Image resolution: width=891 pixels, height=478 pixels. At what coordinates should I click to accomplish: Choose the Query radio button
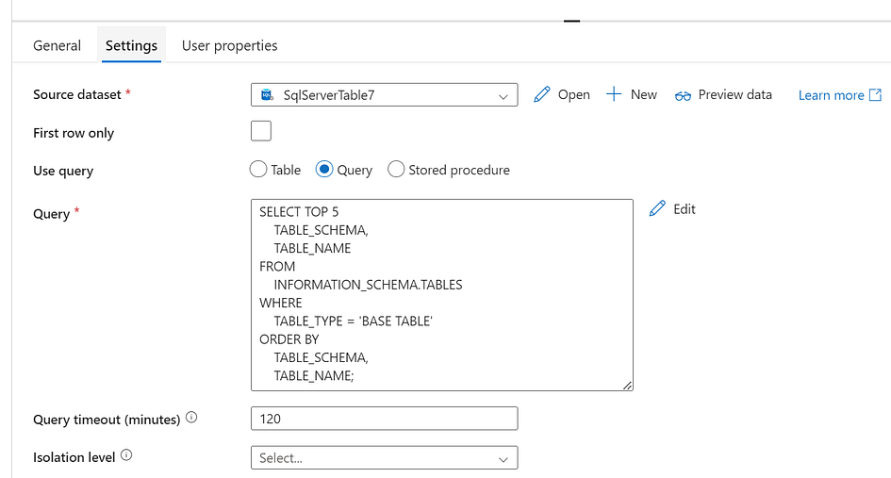tap(324, 170)
